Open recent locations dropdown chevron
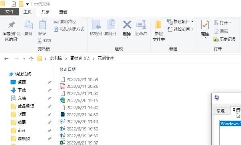Screen dimensions: 241x145 tap(24, 58)
